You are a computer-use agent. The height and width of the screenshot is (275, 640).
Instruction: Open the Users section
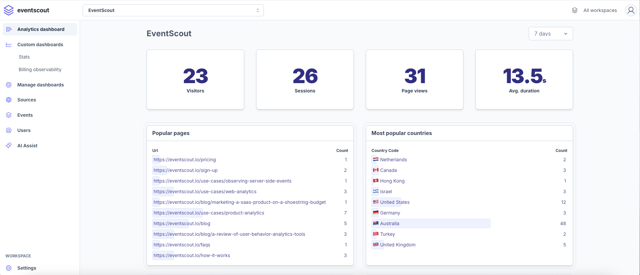24,130
